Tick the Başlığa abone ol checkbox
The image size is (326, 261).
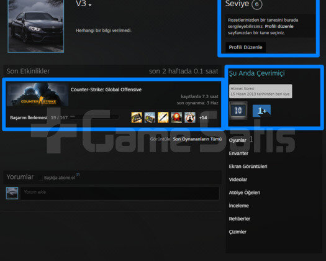(x=41, y=178)
